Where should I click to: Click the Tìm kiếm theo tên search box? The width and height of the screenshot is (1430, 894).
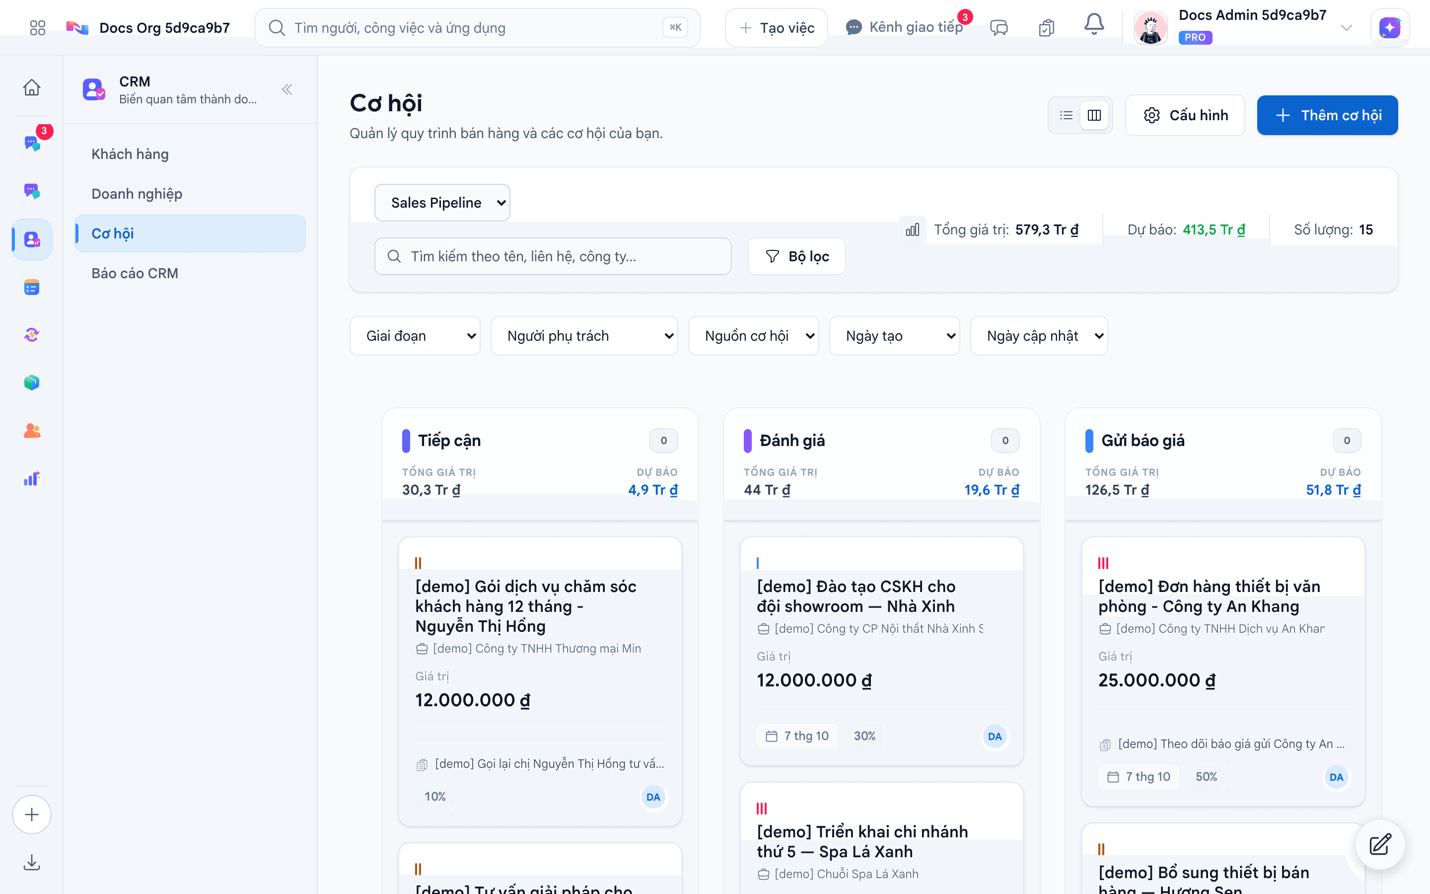pyautogui.click(x=553, y=256)
